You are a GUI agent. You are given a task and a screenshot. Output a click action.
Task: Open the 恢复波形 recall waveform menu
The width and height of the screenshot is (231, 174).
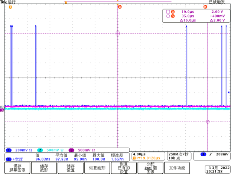click(x=98, y=167)
